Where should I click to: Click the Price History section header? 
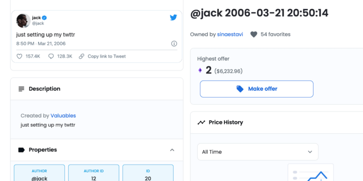click(x=277, y=123)
